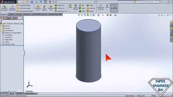The width and height of the screenshot is (173, 97).
Task: Click the Undo icon
Action: pos(41,2)
